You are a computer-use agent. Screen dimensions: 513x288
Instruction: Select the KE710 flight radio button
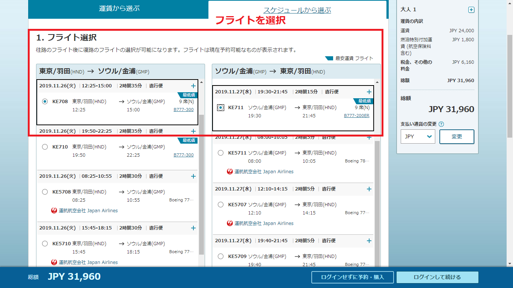(45, 147)
